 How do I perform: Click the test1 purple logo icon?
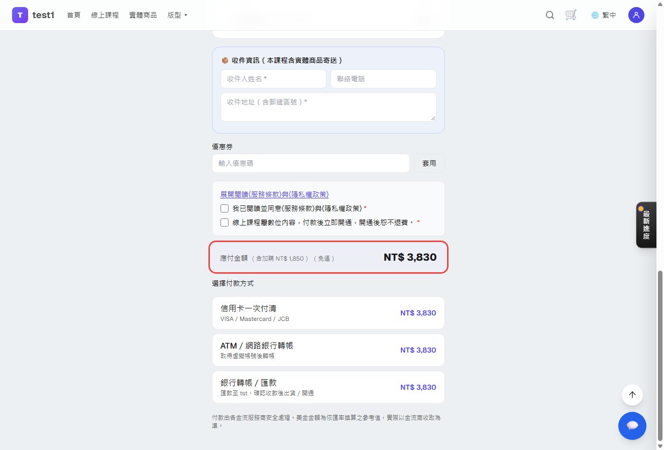point(20,15)
